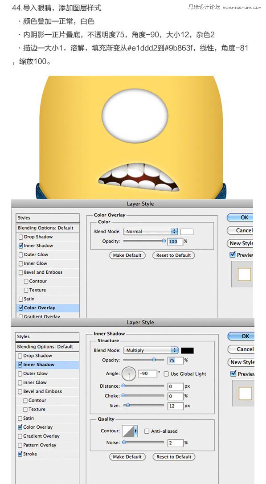The height and width of the screenshot is (484, 266).
Task: Click Make Default in Color Overlay dialog
Action: [127, 255]
